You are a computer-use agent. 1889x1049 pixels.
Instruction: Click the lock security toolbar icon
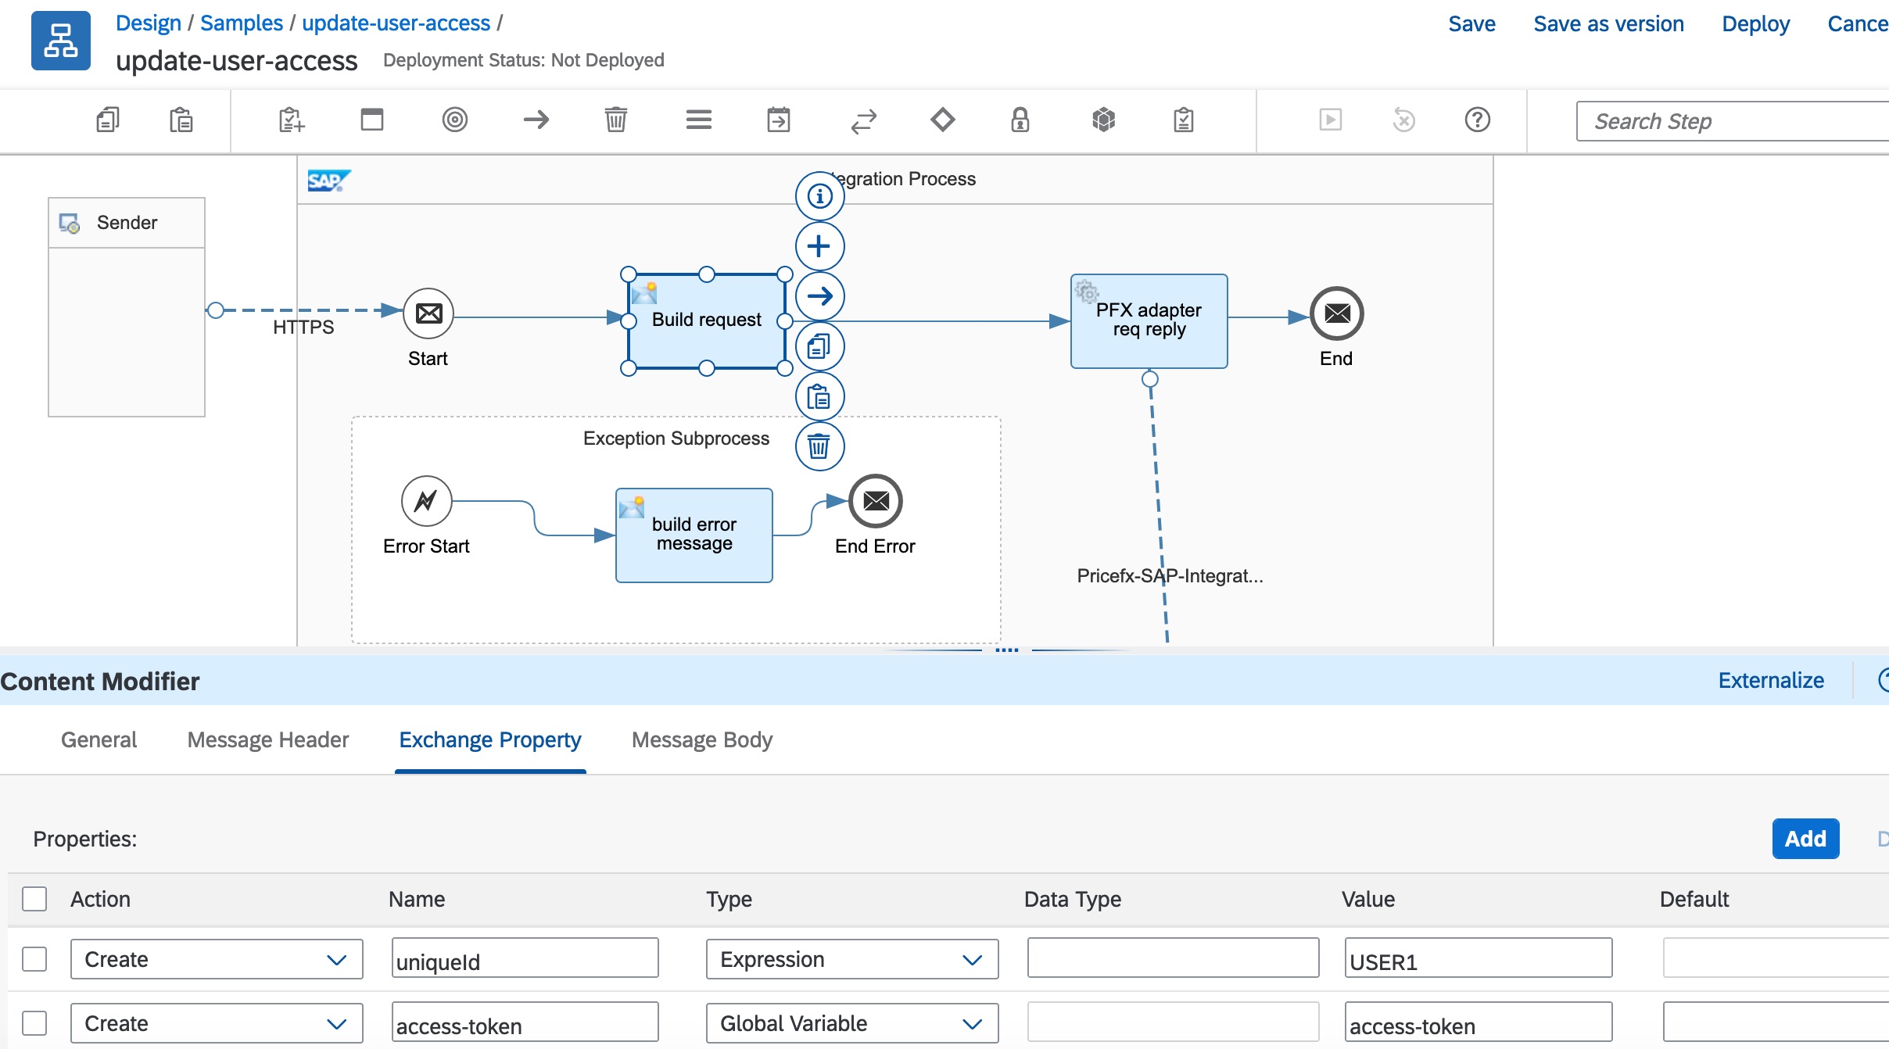1020,120
